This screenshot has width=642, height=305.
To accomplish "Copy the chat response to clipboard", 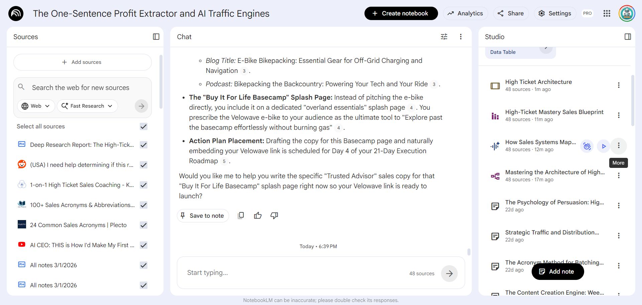I will (x=241, y=216).
